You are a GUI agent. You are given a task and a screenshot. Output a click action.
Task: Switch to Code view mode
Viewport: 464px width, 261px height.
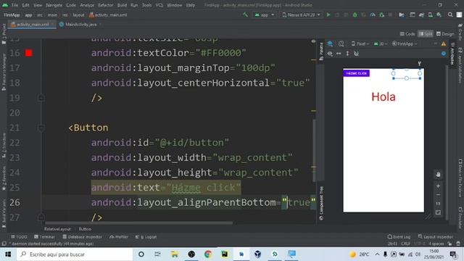(x=407, y=34)
